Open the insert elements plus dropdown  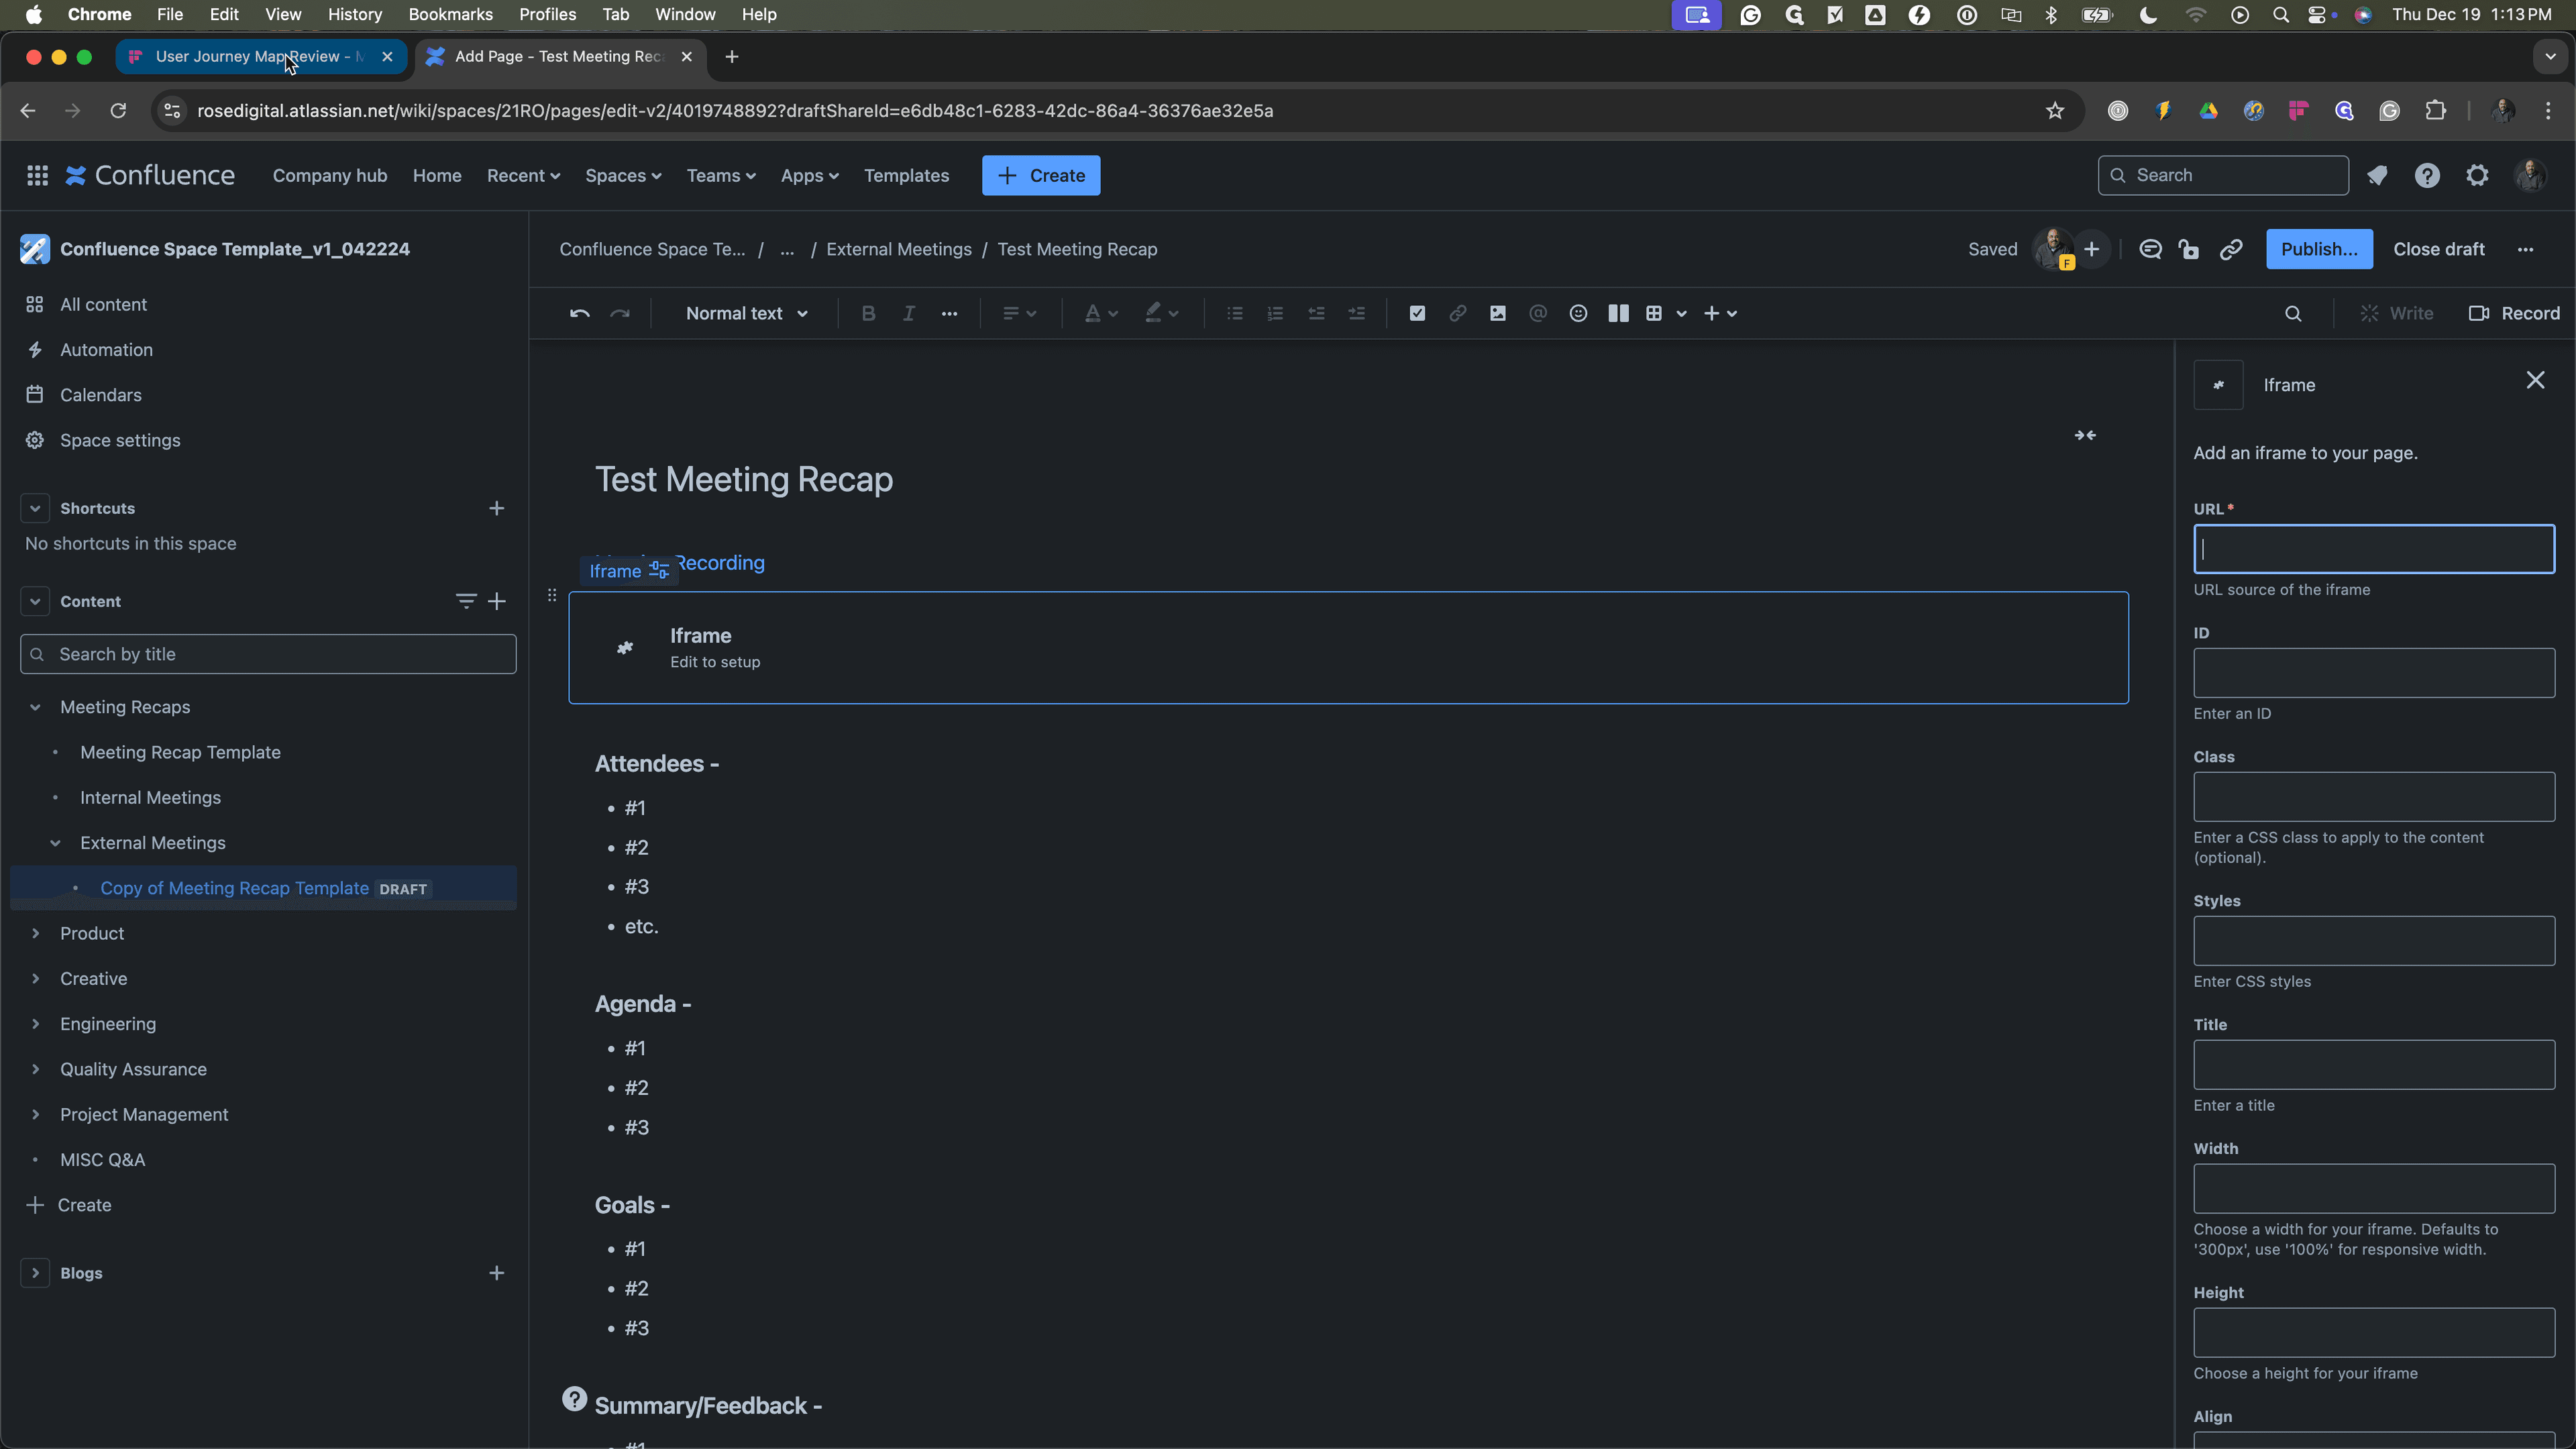(x=1720, y=314)
